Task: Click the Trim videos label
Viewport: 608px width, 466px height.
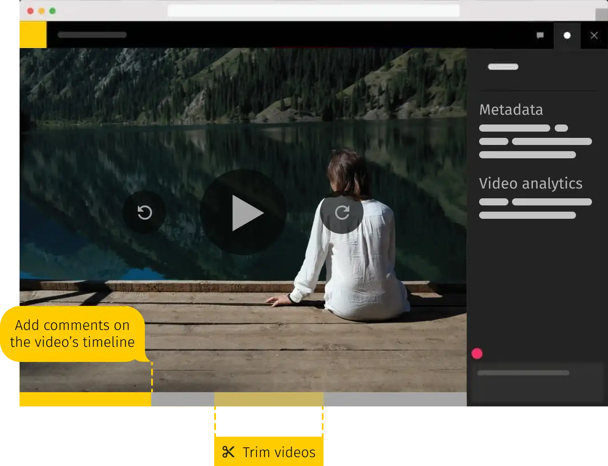Action: (x=279, y=452)
